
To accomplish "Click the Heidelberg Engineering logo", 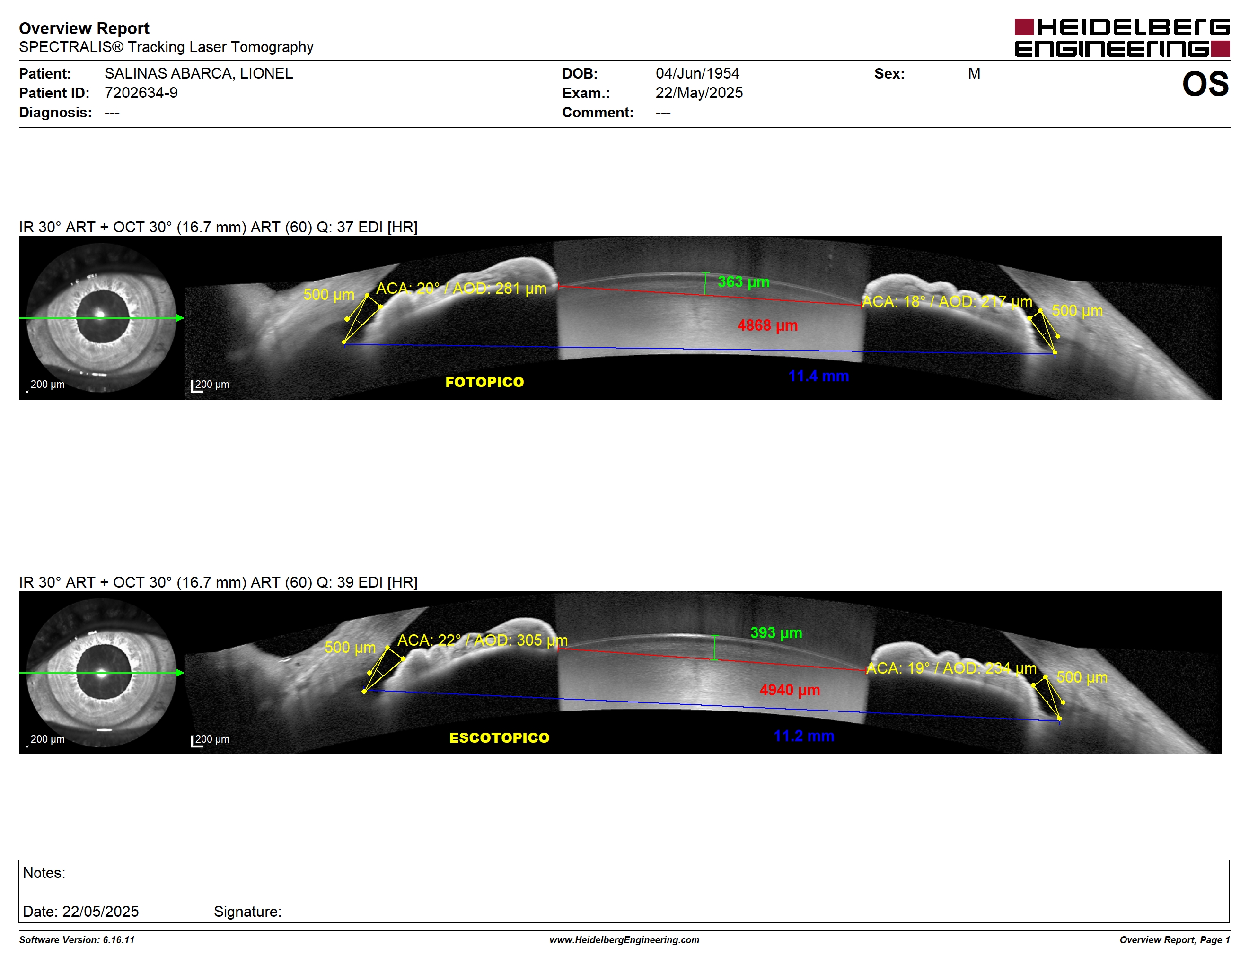I will coord(1121,38).
